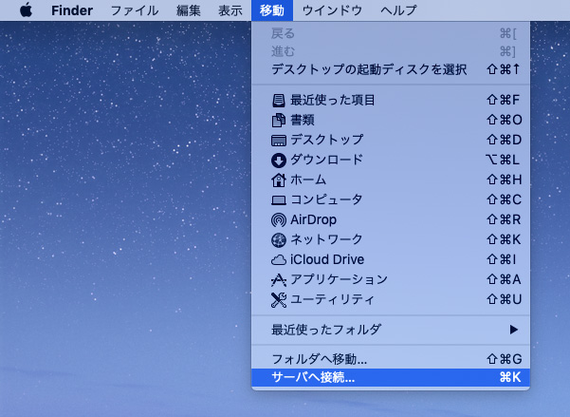This screenshot has width=570, height=417.
Task: Click the ⇧⌘U shortcut beside ユーティリティ
Action: pos(504,299)
